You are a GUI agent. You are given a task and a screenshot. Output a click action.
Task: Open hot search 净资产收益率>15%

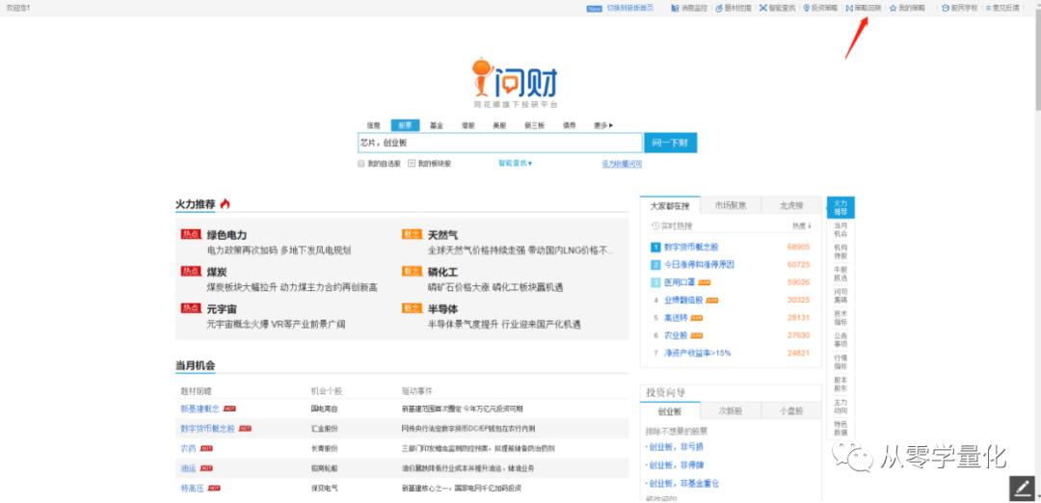tap(697, 353)
